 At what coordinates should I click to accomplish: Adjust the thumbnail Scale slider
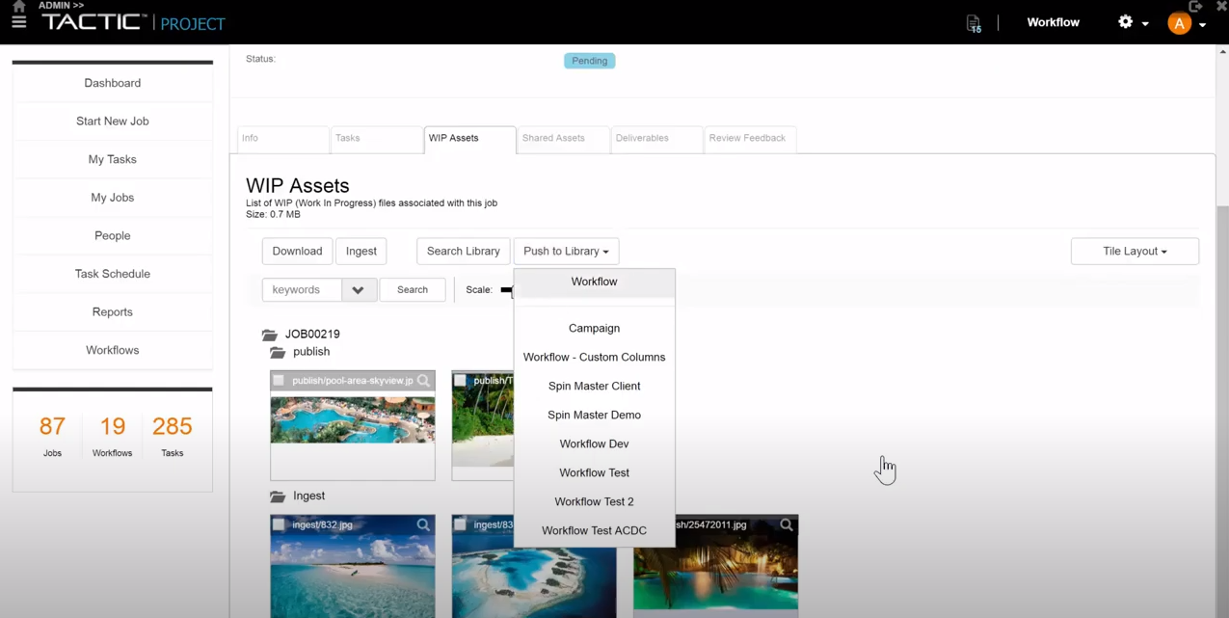tap(509, 289)
